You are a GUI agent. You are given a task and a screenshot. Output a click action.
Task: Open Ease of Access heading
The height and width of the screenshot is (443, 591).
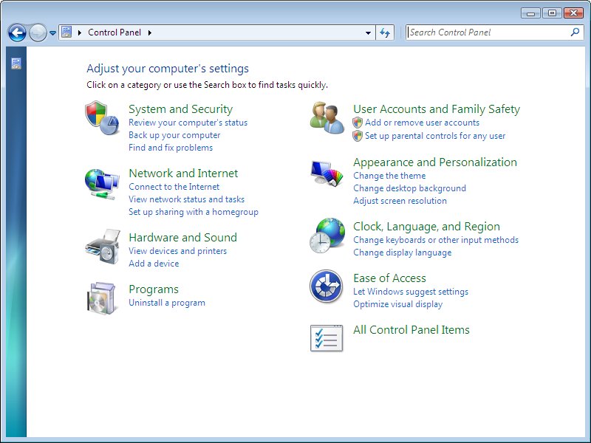(x=389, y=278)
